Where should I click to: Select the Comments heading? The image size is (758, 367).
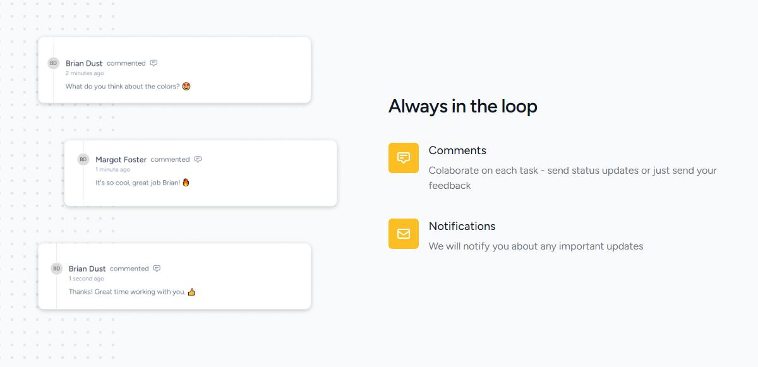(457, 150)
